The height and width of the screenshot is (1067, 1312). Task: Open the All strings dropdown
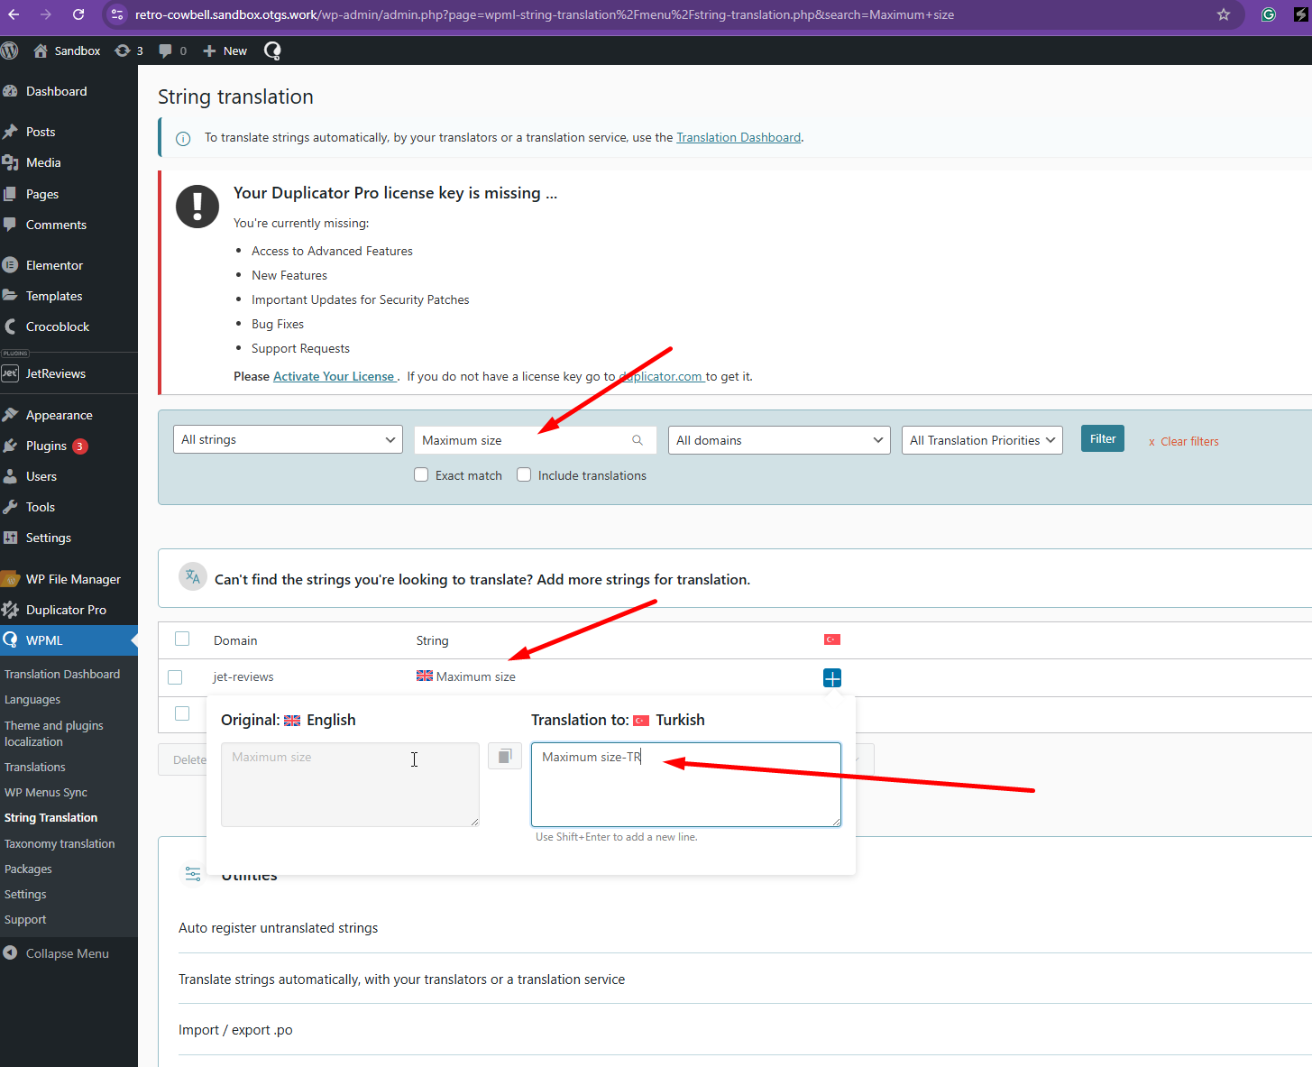click(288, 439)
